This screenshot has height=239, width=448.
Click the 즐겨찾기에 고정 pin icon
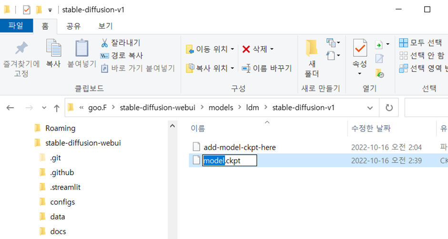tap(21, 48)
